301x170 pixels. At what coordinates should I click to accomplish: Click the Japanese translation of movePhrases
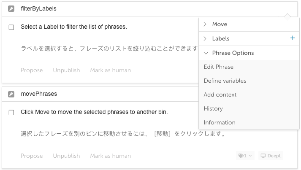pyautogui.click(x=123, y=134)
